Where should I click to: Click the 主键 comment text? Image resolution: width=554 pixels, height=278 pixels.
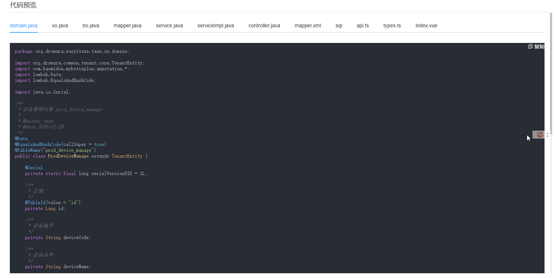click(38, 191)
